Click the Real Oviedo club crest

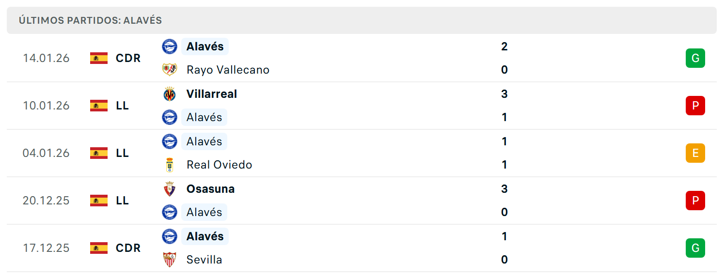(170, 165)
